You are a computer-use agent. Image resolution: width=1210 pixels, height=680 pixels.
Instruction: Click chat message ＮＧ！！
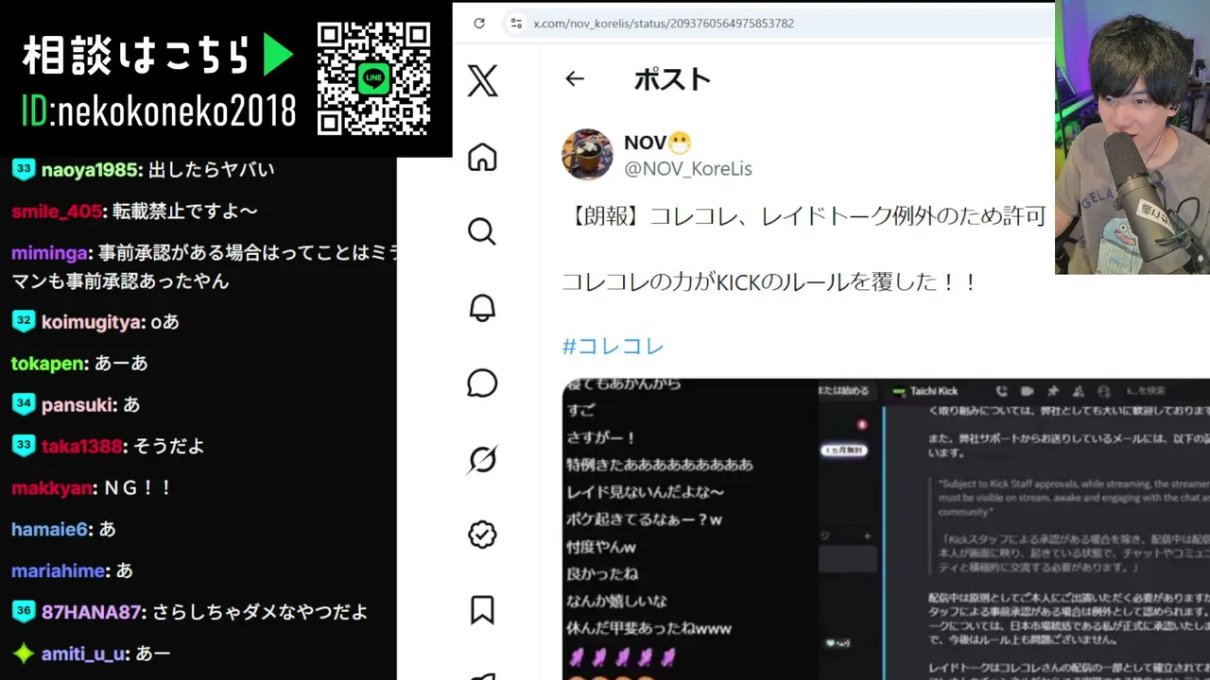138,487
